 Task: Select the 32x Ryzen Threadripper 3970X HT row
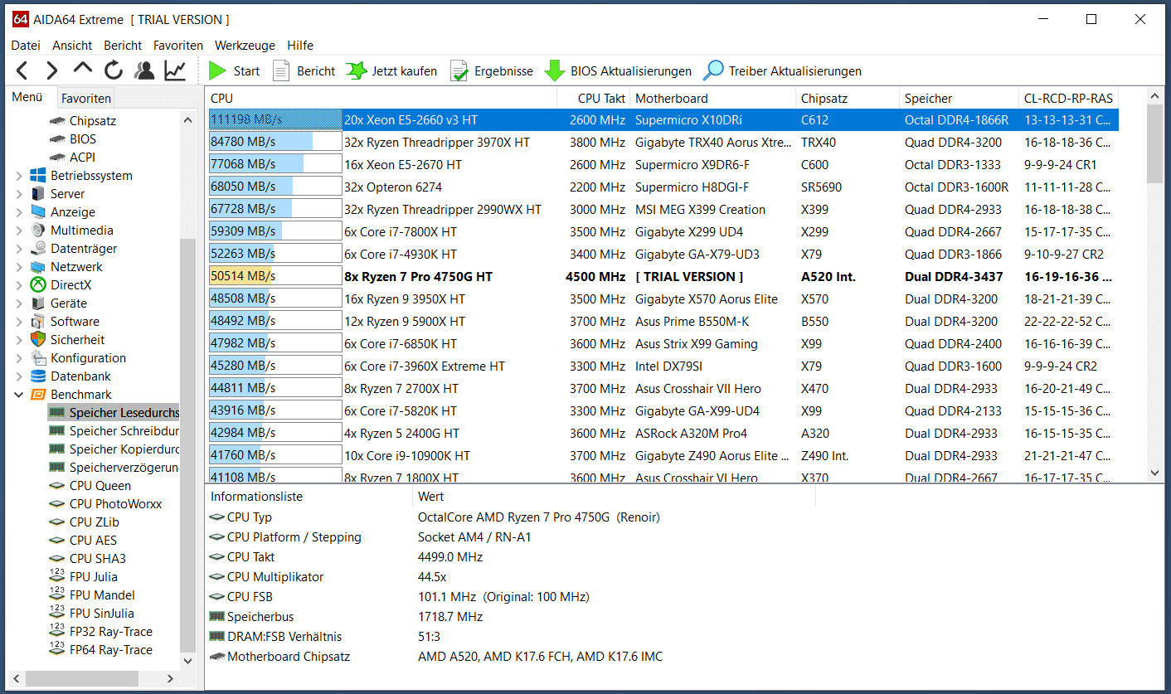(x=663, y=143)
